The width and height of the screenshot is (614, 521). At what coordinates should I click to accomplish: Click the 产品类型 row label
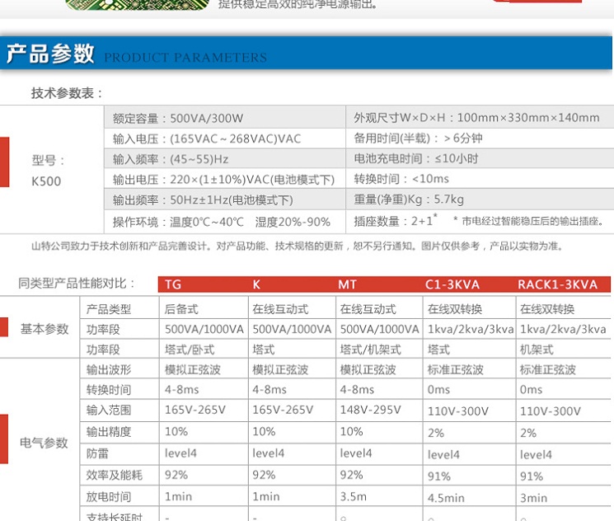pyautogui.click(x=109, y=309)
